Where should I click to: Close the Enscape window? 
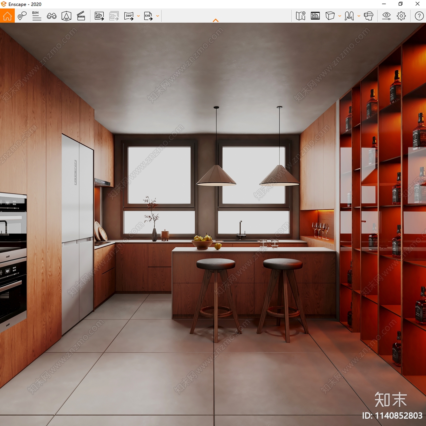point(417,4)
